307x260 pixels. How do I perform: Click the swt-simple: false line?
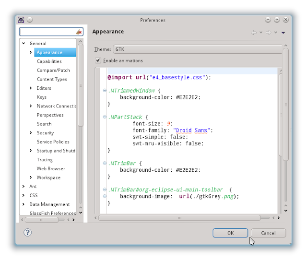(160, 137)
